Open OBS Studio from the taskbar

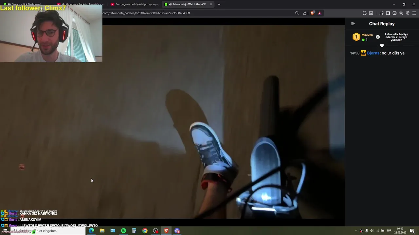tap(156, 231)
